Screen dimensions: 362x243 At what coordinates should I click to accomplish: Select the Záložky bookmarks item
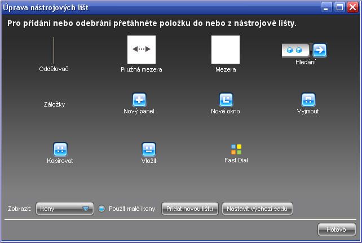(55, 104)
